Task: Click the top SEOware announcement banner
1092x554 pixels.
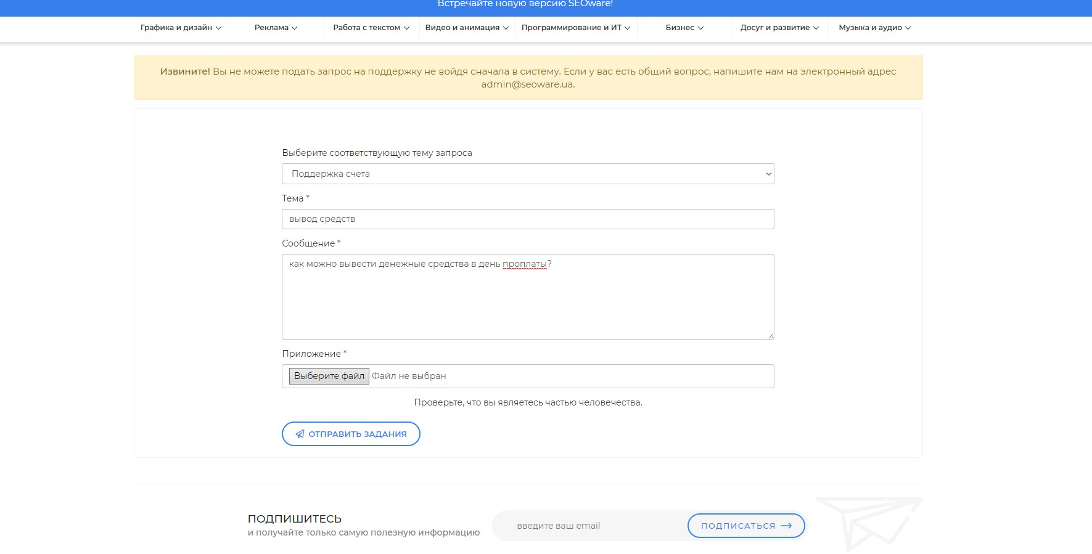Action: click(x=525, y=5)
